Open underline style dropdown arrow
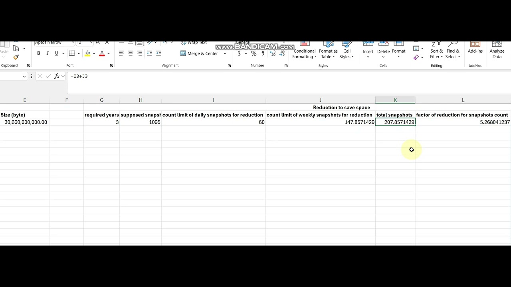511x287 pixels. tap(63, 53)
